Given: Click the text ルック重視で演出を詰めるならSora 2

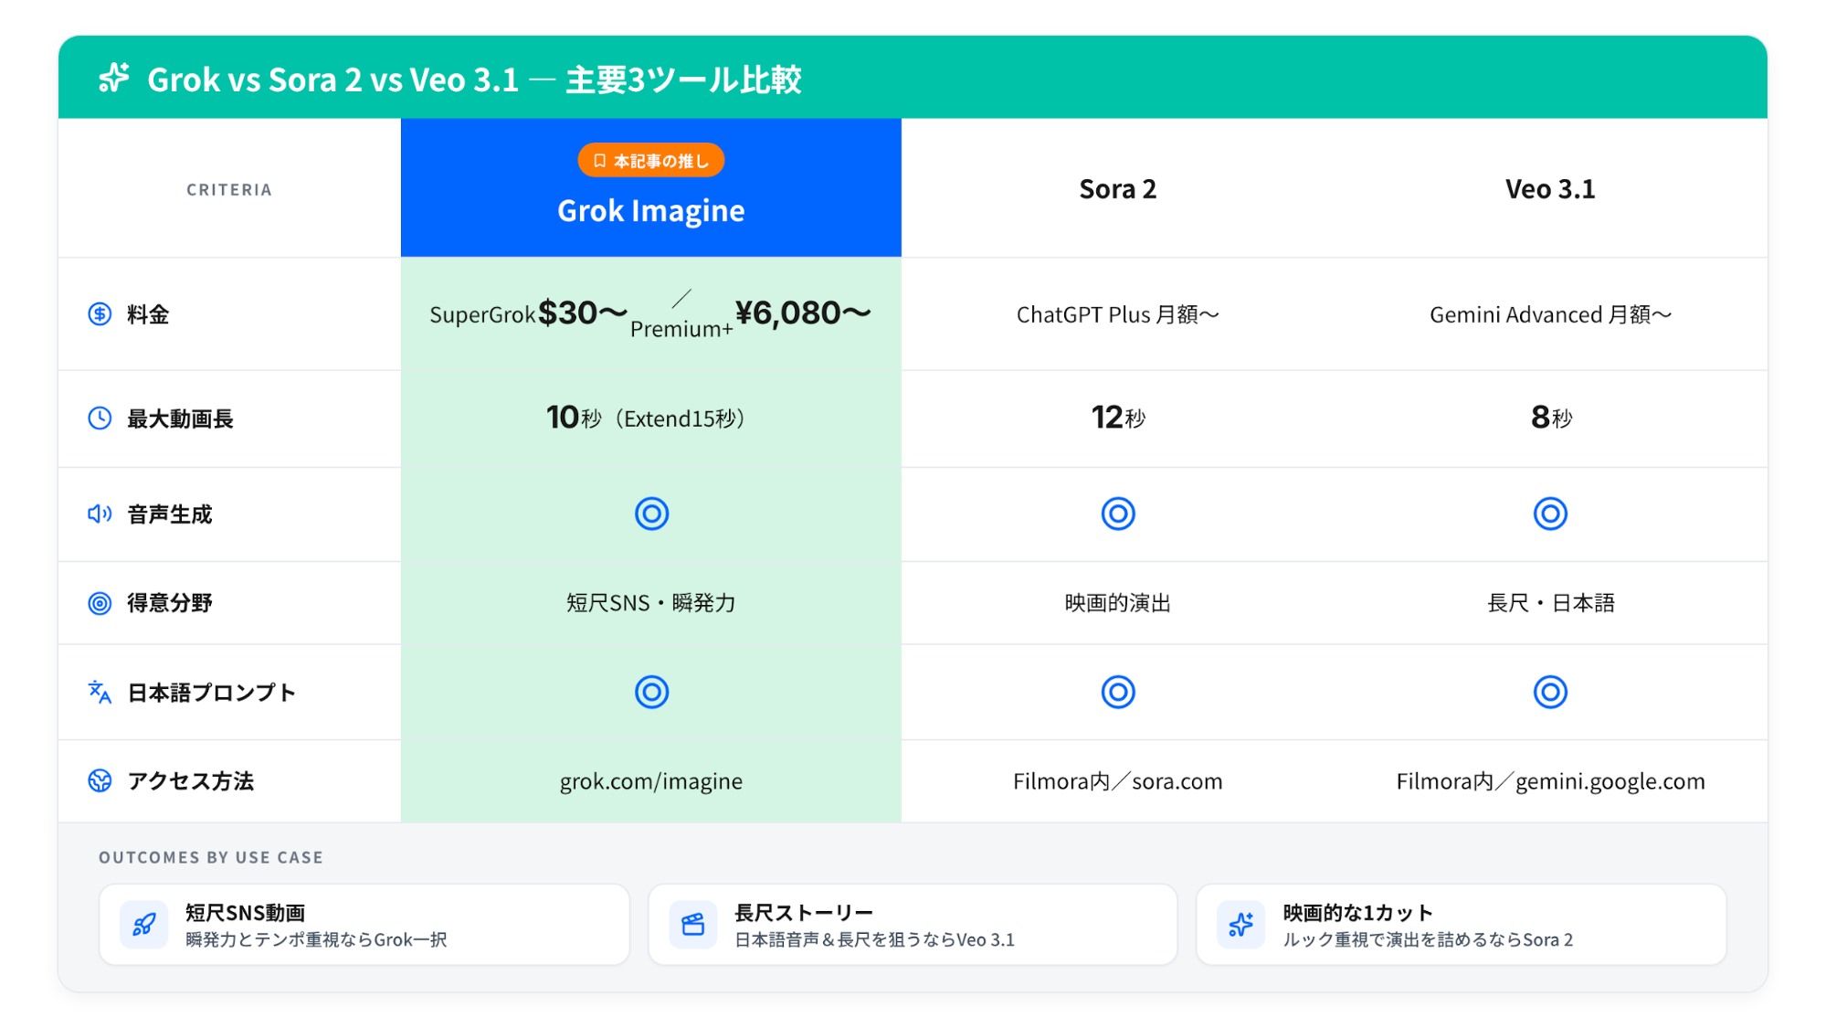Looking at the screenshot, I should coord(1428,939).
